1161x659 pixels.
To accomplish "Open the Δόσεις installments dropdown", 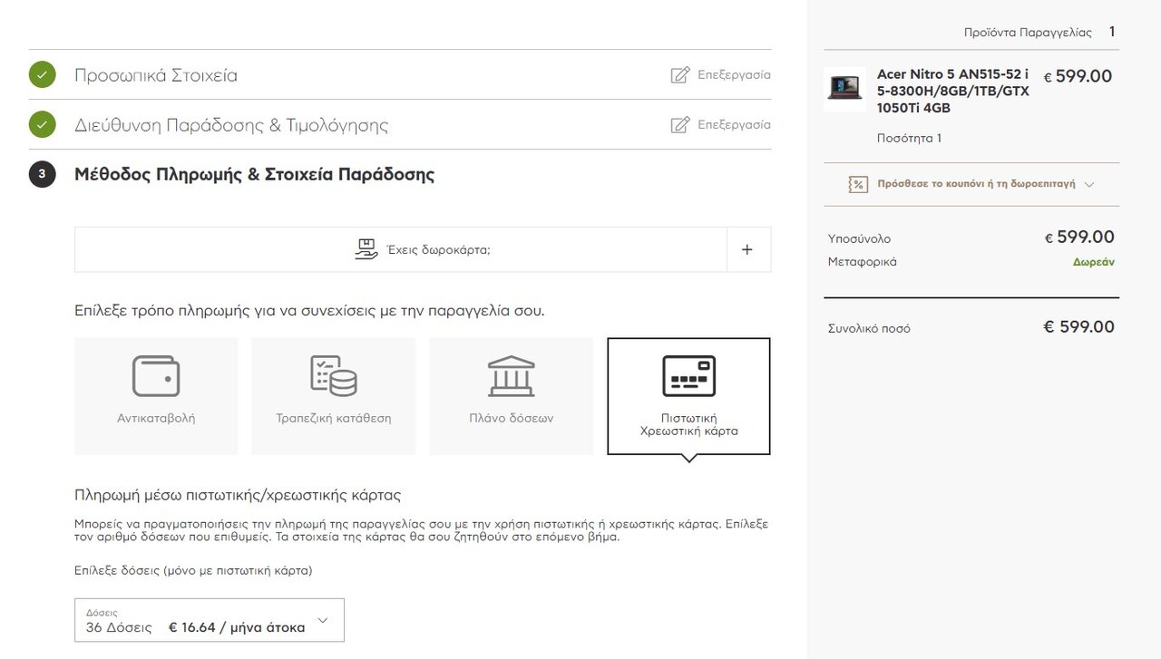I will (210, 620).
